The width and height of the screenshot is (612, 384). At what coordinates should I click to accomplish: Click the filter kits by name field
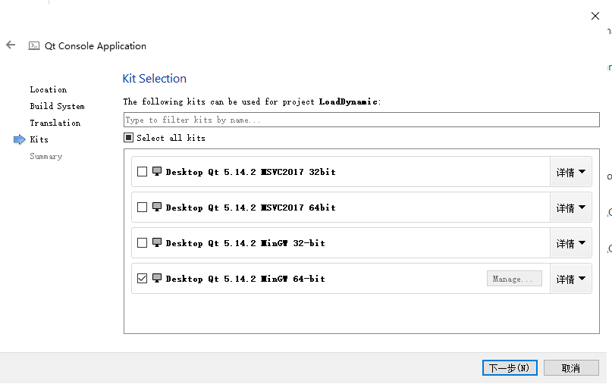(x=361, y=120)
